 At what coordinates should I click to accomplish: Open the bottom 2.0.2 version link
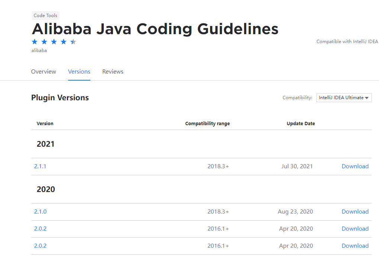[x=40, y=246]
